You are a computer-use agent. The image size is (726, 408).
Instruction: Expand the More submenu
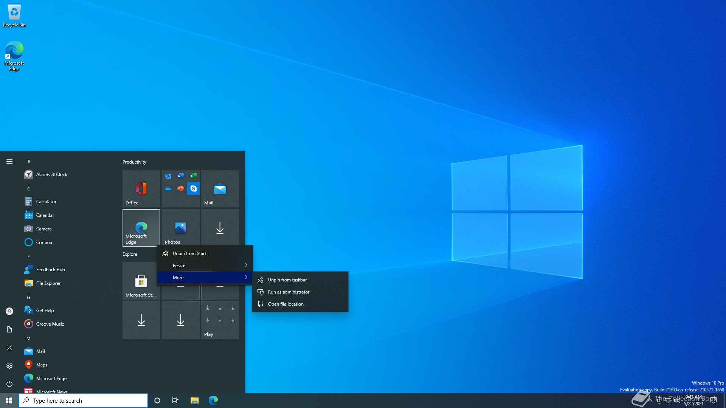pos(205,278)
